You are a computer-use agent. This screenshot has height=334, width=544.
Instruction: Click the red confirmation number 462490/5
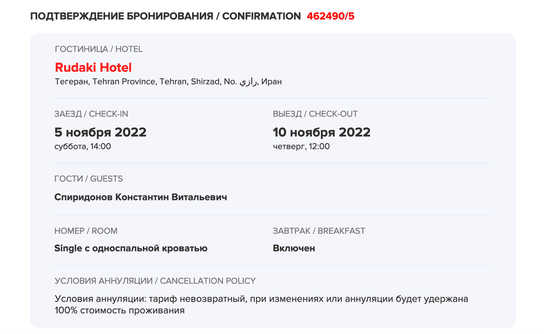coord(330,16)
